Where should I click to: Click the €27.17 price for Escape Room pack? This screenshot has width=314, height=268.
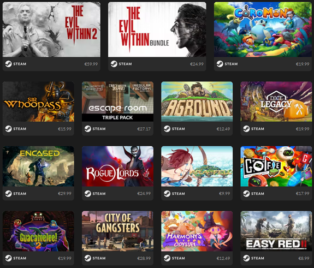pyautogui.click(x=144, y=129)
